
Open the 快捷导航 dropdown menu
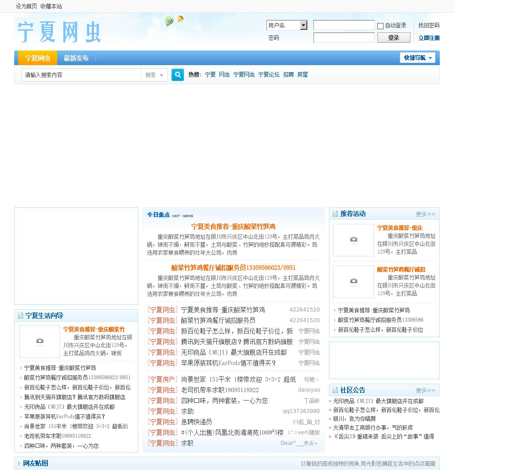click(417, 58)
